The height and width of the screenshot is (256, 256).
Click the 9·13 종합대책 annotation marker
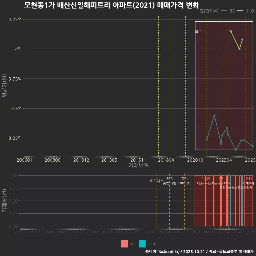tap(170, 181)
